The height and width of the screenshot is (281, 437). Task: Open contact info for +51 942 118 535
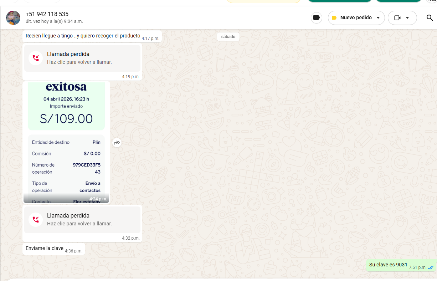[47, 14]
